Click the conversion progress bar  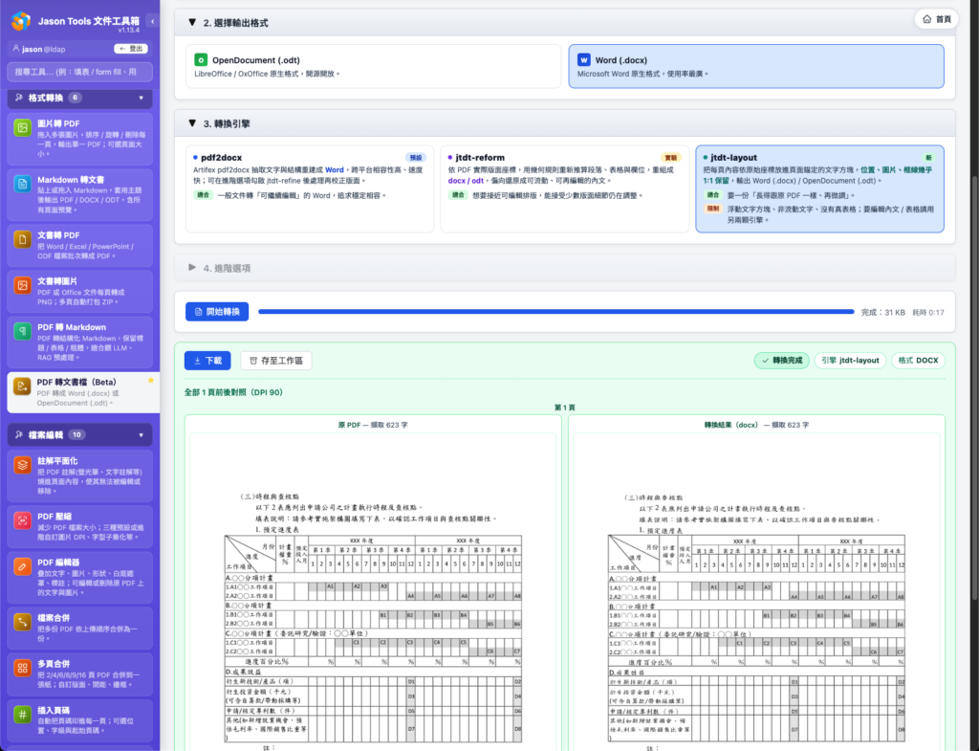click(x=555, y=312)
